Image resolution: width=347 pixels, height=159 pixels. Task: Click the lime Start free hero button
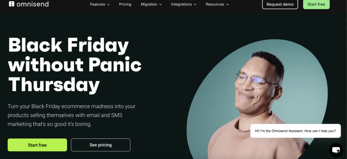[x=37, y=145]
